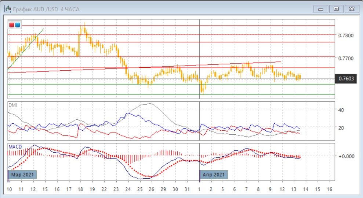Close the AUD/USD chart window
Image resolution: width=363 pixels, height=198 pixels.
pyautogui.click(x=351, y=9)
